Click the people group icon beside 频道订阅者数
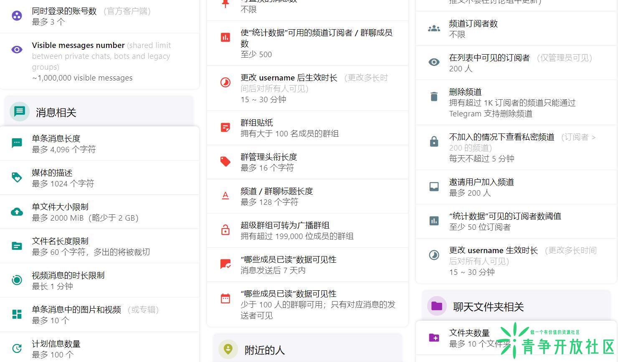The image size is (618, 362). 434,28
